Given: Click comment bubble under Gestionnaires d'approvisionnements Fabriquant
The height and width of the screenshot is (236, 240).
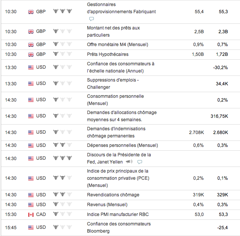Looking at the screenshot, I should tap(92, 19).
